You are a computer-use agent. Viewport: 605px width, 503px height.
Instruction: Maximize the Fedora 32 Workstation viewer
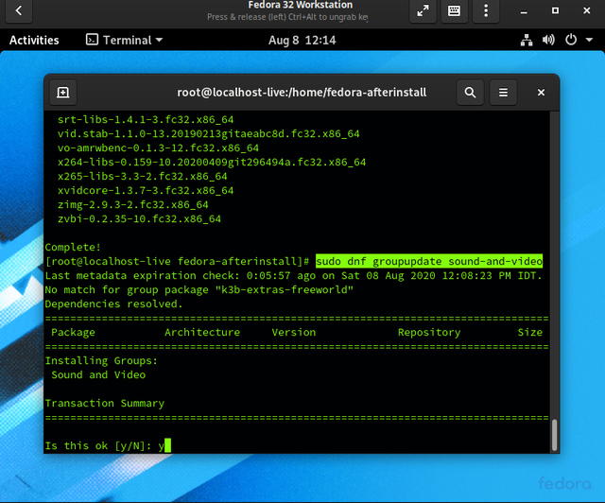tap(555, 10)
